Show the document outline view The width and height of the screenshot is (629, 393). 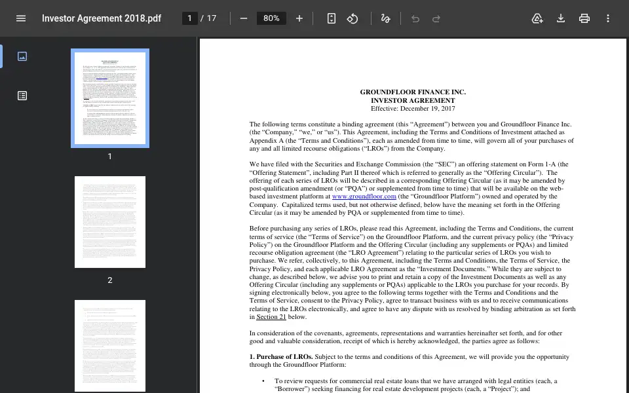point(22,96)
